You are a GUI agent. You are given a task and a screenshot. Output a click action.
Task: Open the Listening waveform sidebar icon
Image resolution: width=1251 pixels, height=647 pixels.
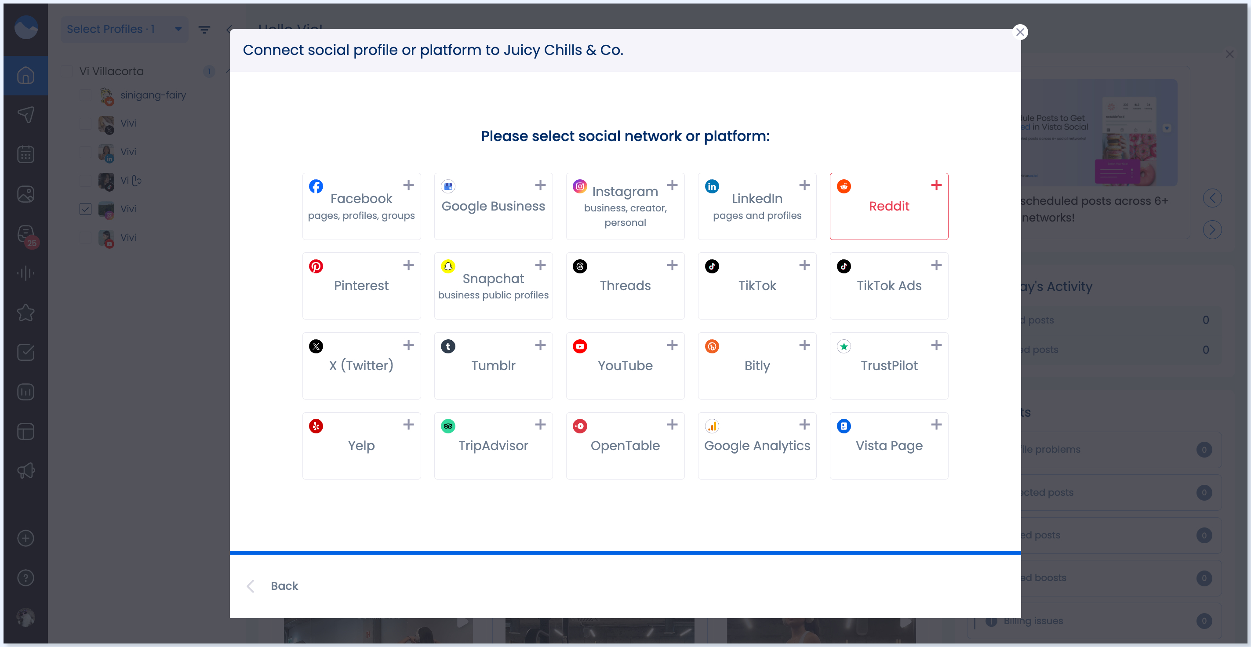[26, 273]
